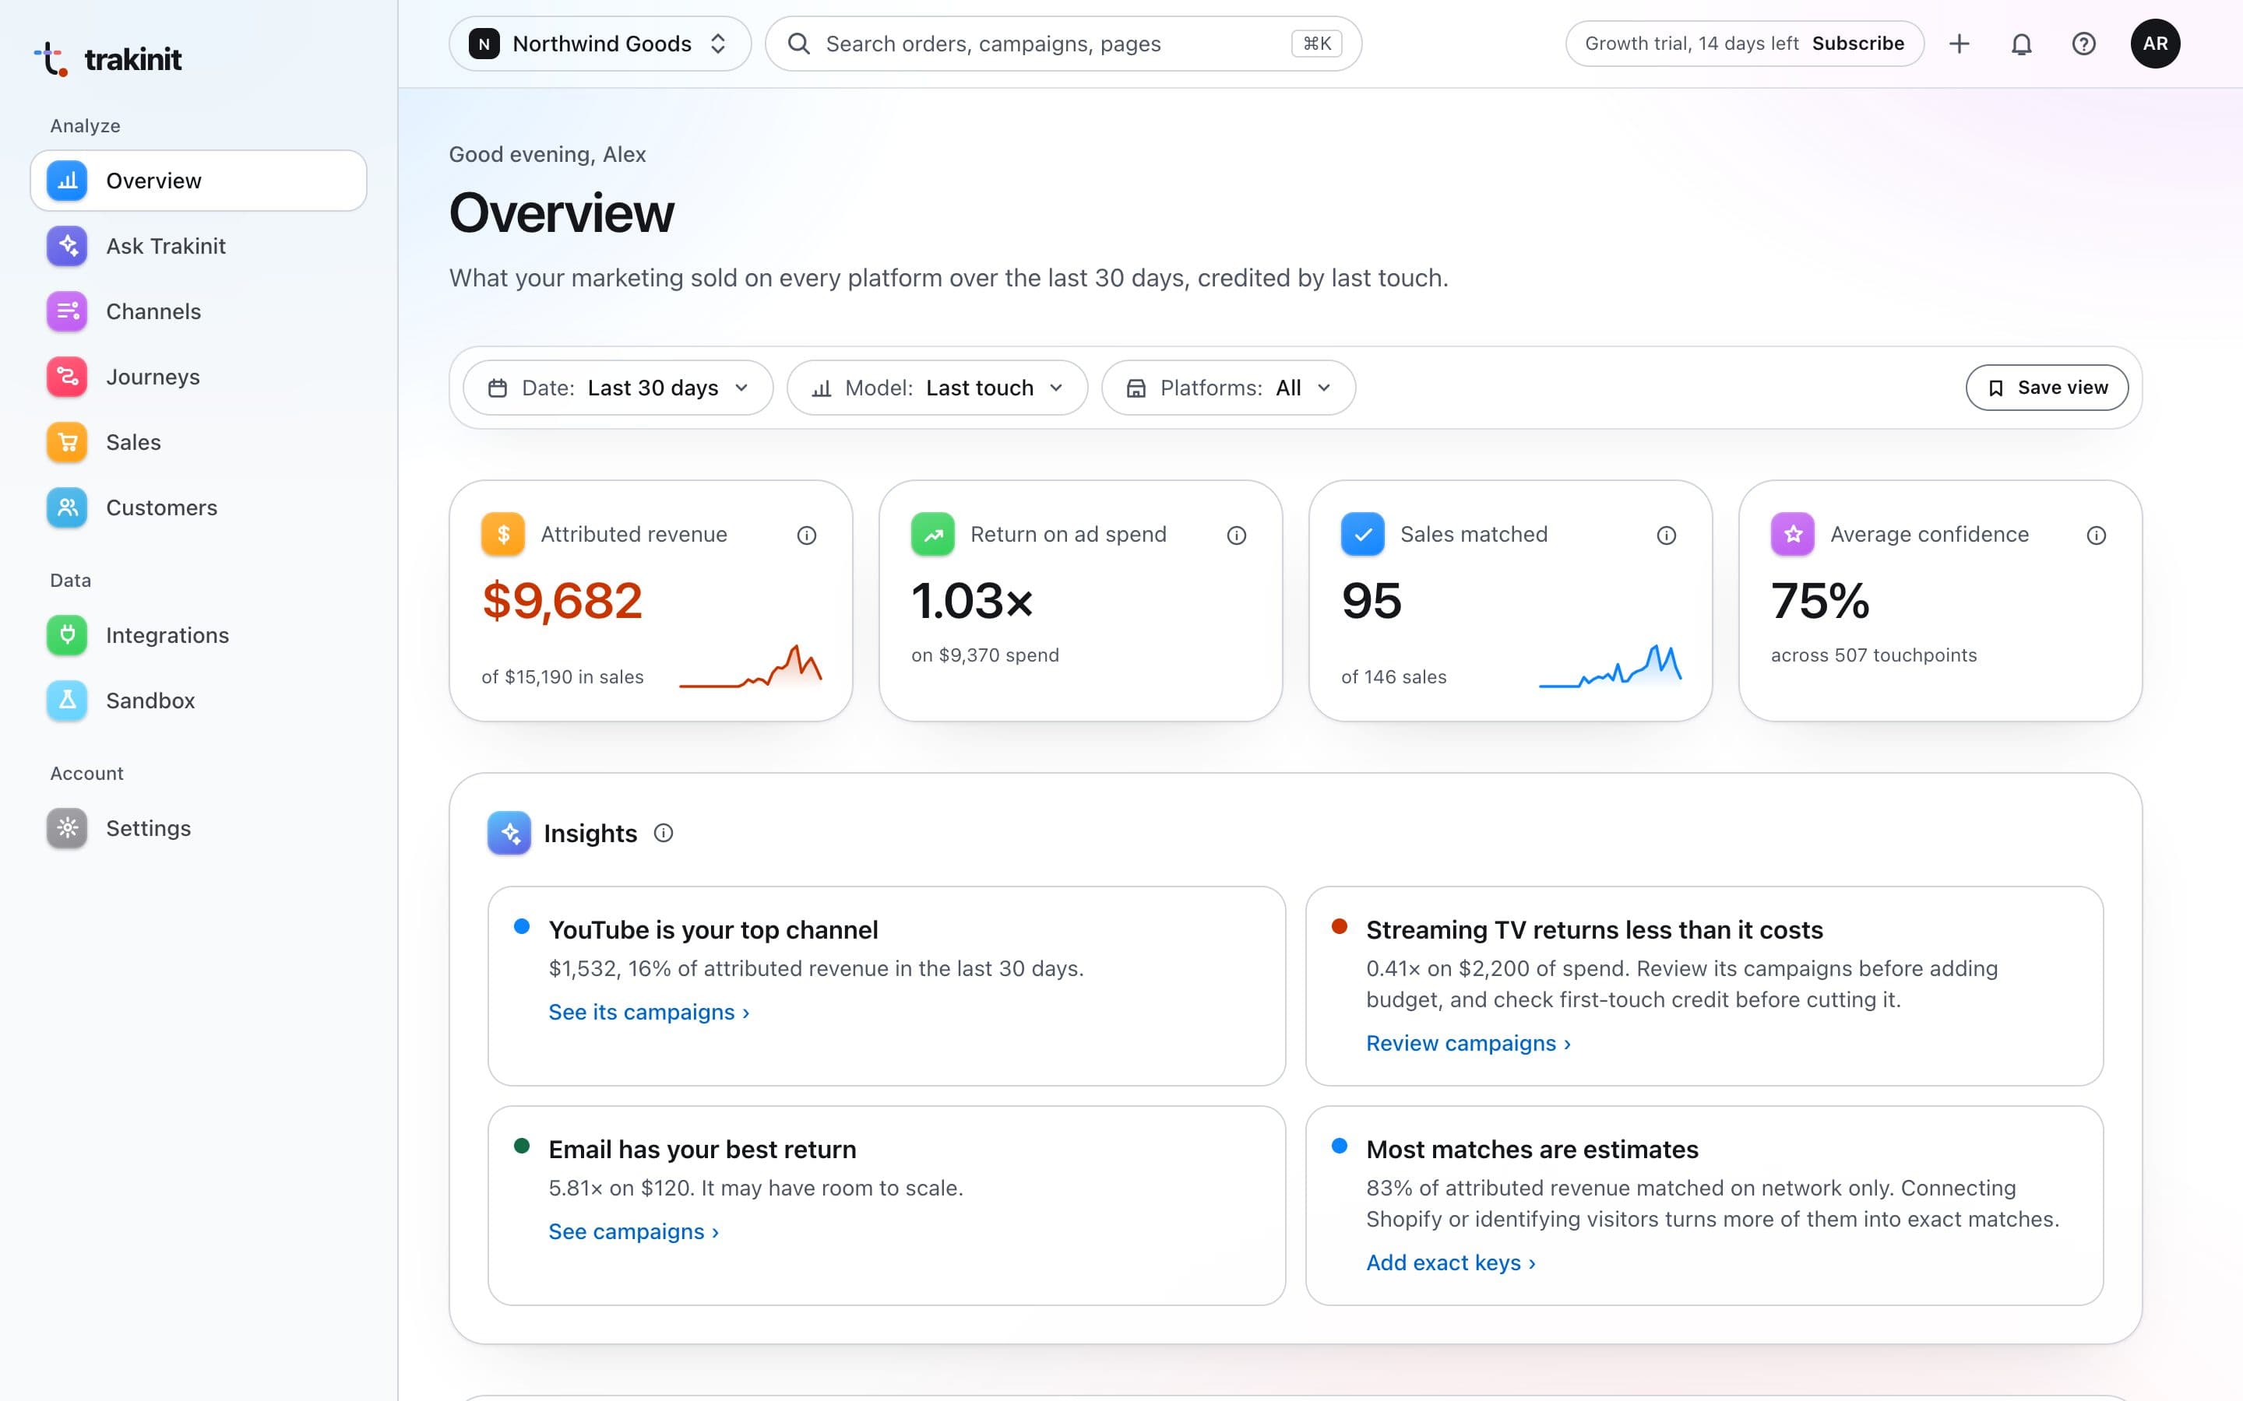Click the trakinit logo

coord(107,59)
